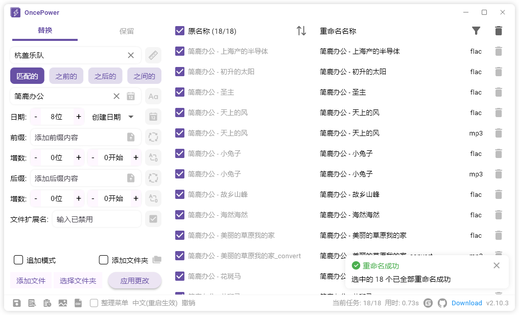
Task: Click the 应用更改 button
Action: 134,281
